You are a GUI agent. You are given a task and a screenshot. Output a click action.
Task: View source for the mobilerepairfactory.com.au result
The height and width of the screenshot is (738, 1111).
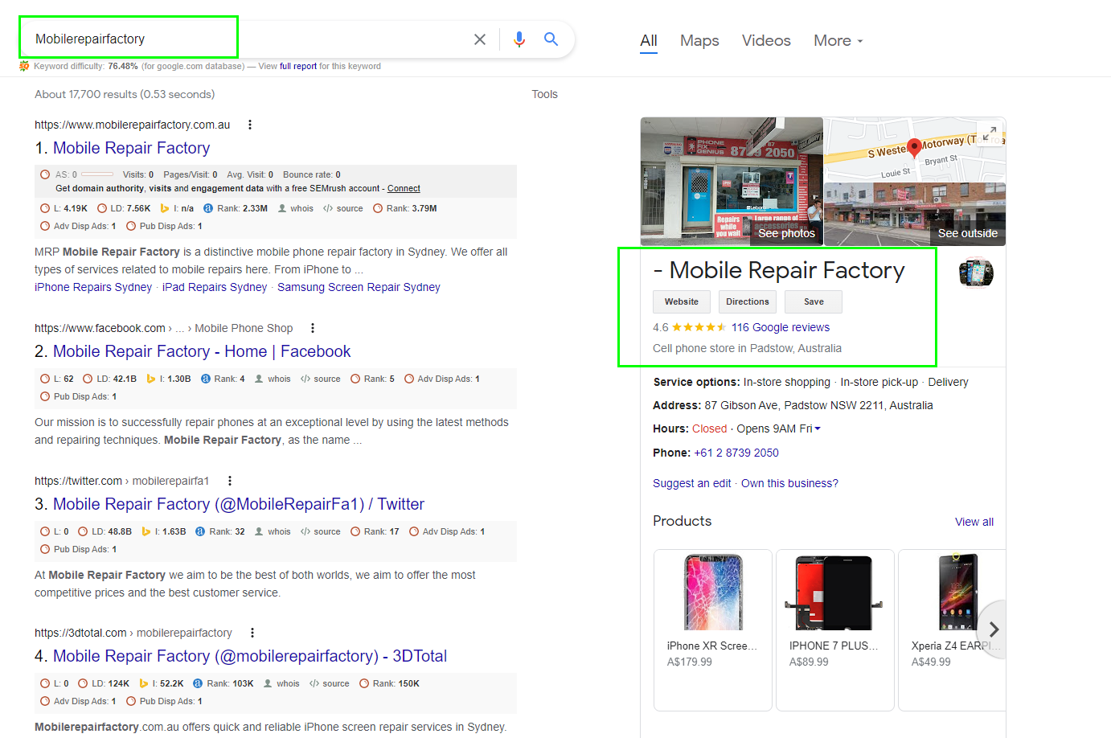pyautogui.click(x=343, y=208)
